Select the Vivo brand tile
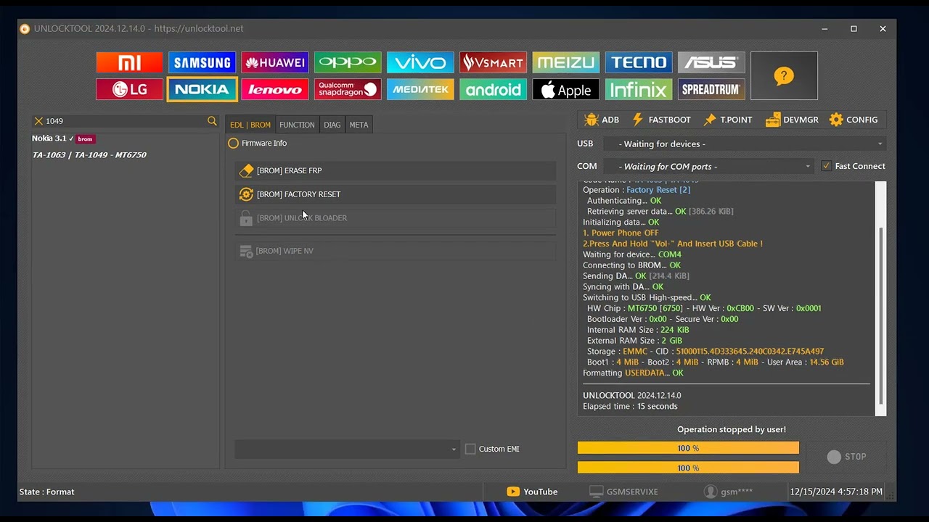The width and height of the screenshot is (929, 522). tap(420, 62)
